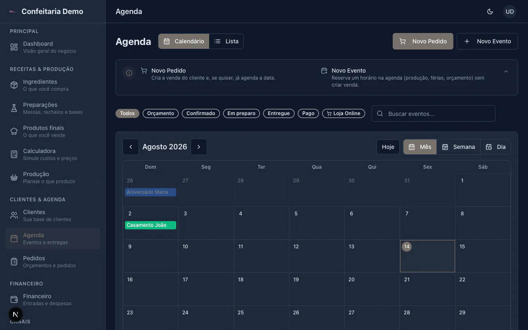Screen dimensions: 528x330
Task: Click the Confeitaria Demo logo icon
Action: click(x=12, y=12)
